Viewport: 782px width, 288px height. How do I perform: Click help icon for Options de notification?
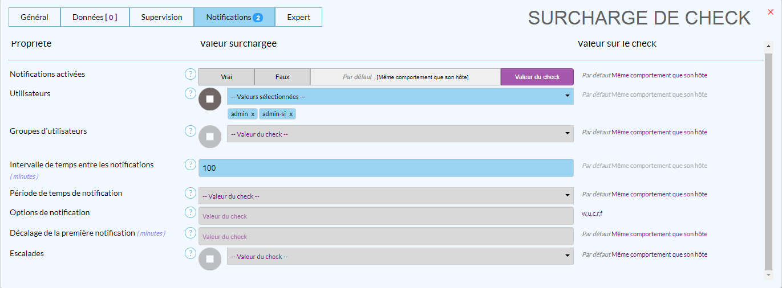[191, 212]
